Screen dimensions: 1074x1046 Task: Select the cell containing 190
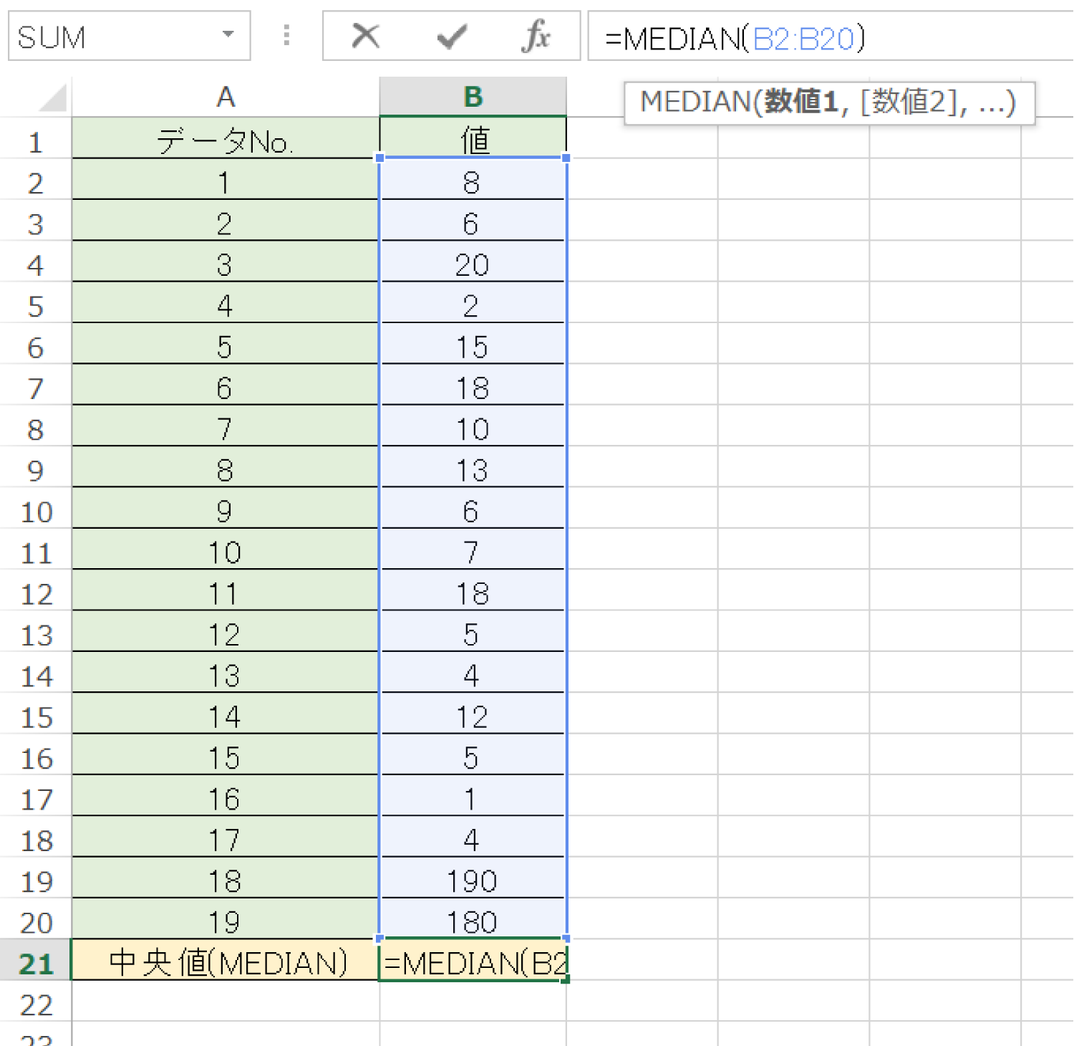click(x=473, y=881)
